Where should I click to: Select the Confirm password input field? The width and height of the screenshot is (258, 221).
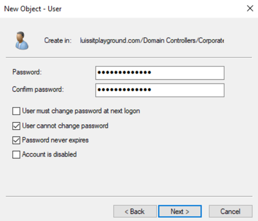[x=160, y=90]
